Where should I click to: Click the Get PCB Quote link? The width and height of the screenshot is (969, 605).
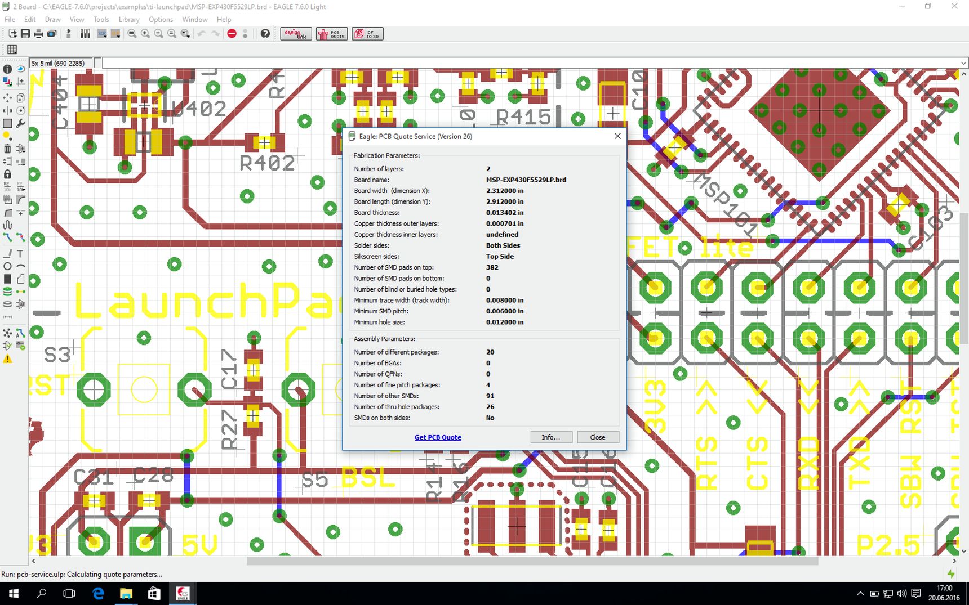click(x=438, y=437)
